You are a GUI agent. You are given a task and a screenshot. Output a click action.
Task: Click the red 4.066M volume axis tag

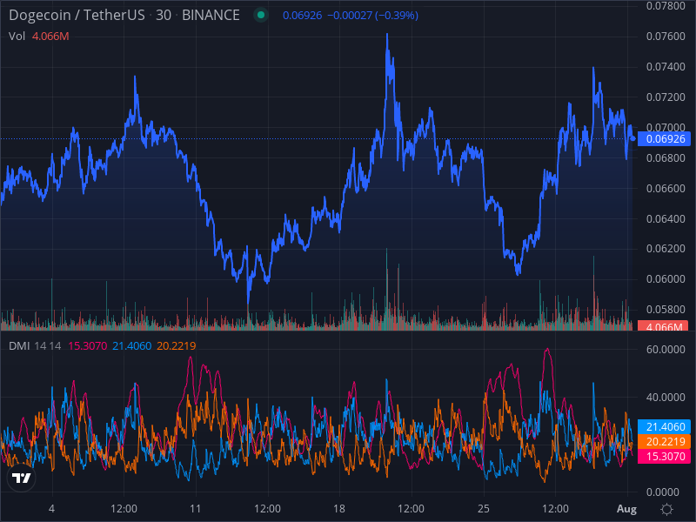[x=663, y=326]
